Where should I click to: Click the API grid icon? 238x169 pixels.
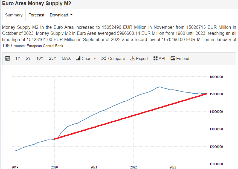155,58
